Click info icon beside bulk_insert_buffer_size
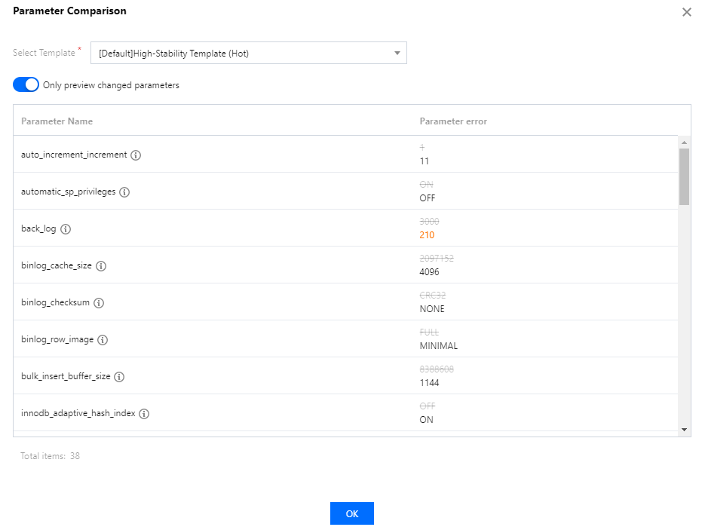Viewport: 702px width, 530px height. pyautogui.click(x=119, y=377)
